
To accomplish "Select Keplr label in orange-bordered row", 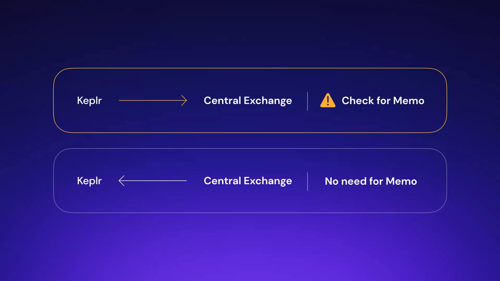I will pos(89,101).
